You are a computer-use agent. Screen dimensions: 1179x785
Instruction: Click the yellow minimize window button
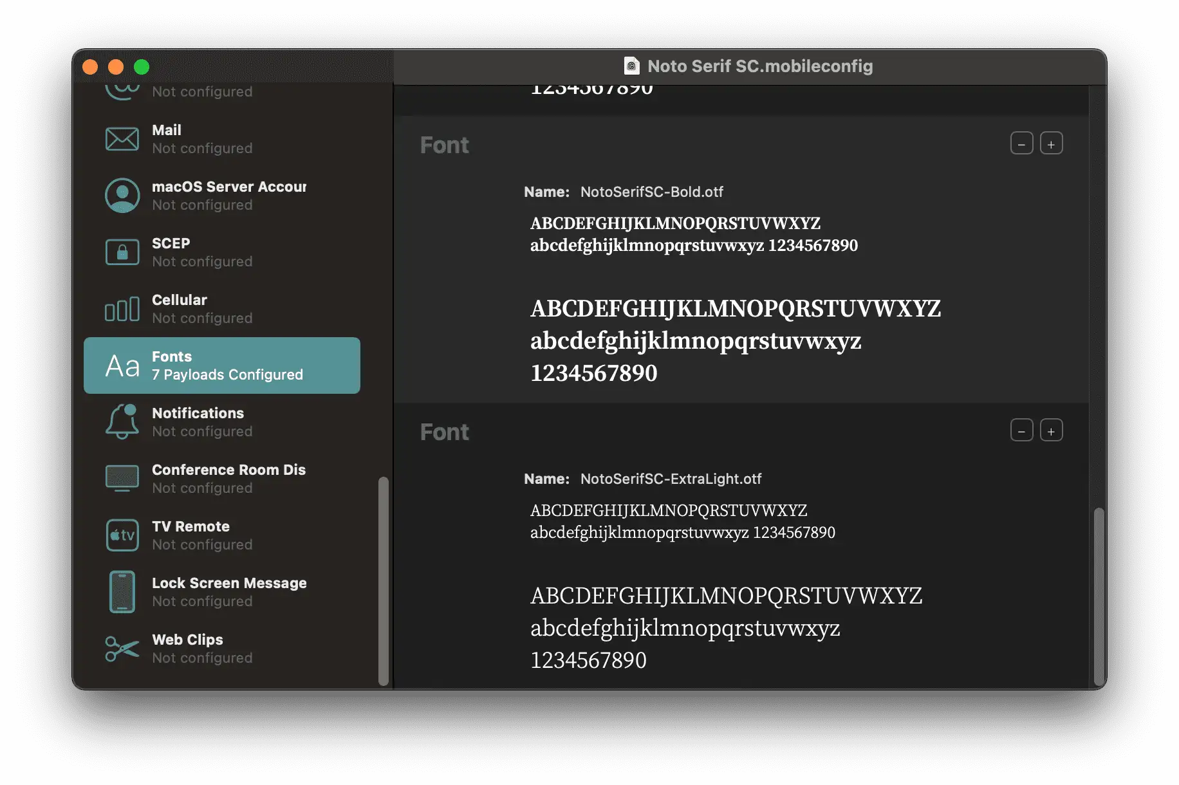pyautogui.click(x=116, y=67)
